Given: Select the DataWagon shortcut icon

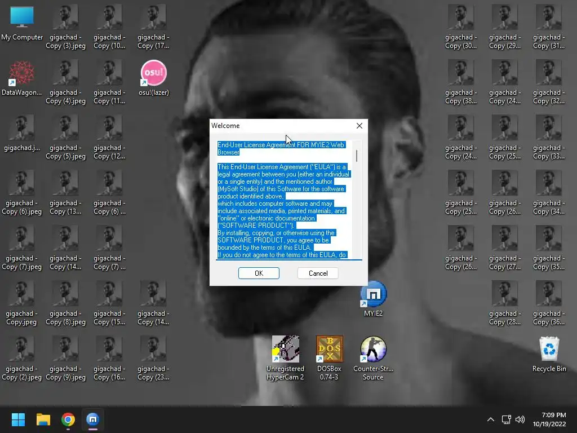Looking at the screenshot, I should coord(22,79).
